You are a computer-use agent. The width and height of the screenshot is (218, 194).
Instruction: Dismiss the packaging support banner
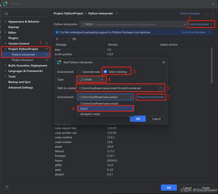[x=210, y=32]
